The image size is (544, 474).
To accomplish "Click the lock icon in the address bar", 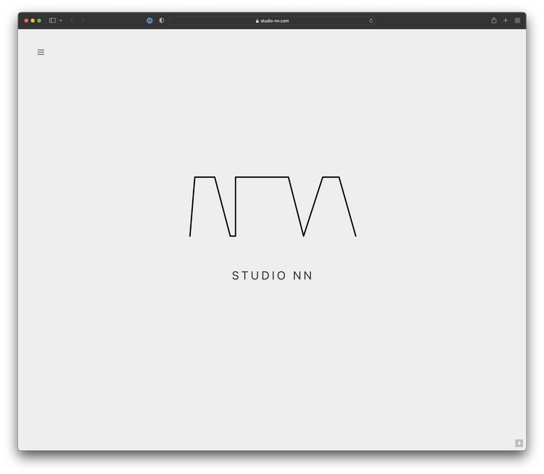I will (x=257, y=21).
